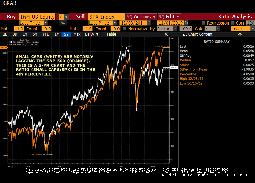Select the 1Y time range
255x183 pixels.
[56, 34]
